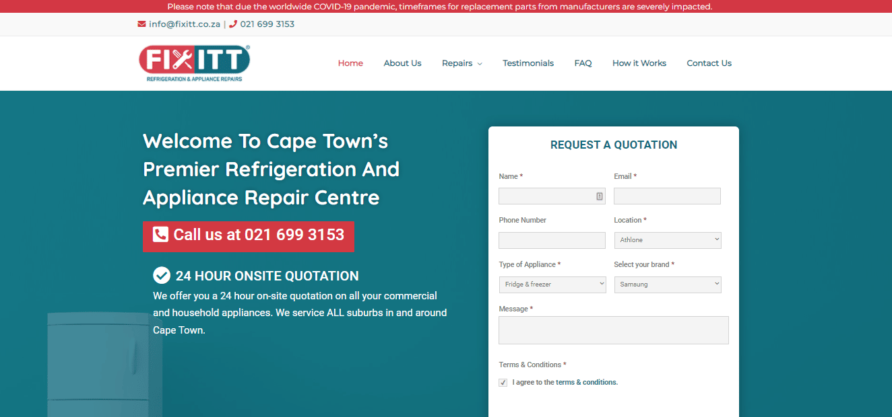Screen dimensions: 892x417
Task: Open the How it Works page
Action: [x=639, y=63]
